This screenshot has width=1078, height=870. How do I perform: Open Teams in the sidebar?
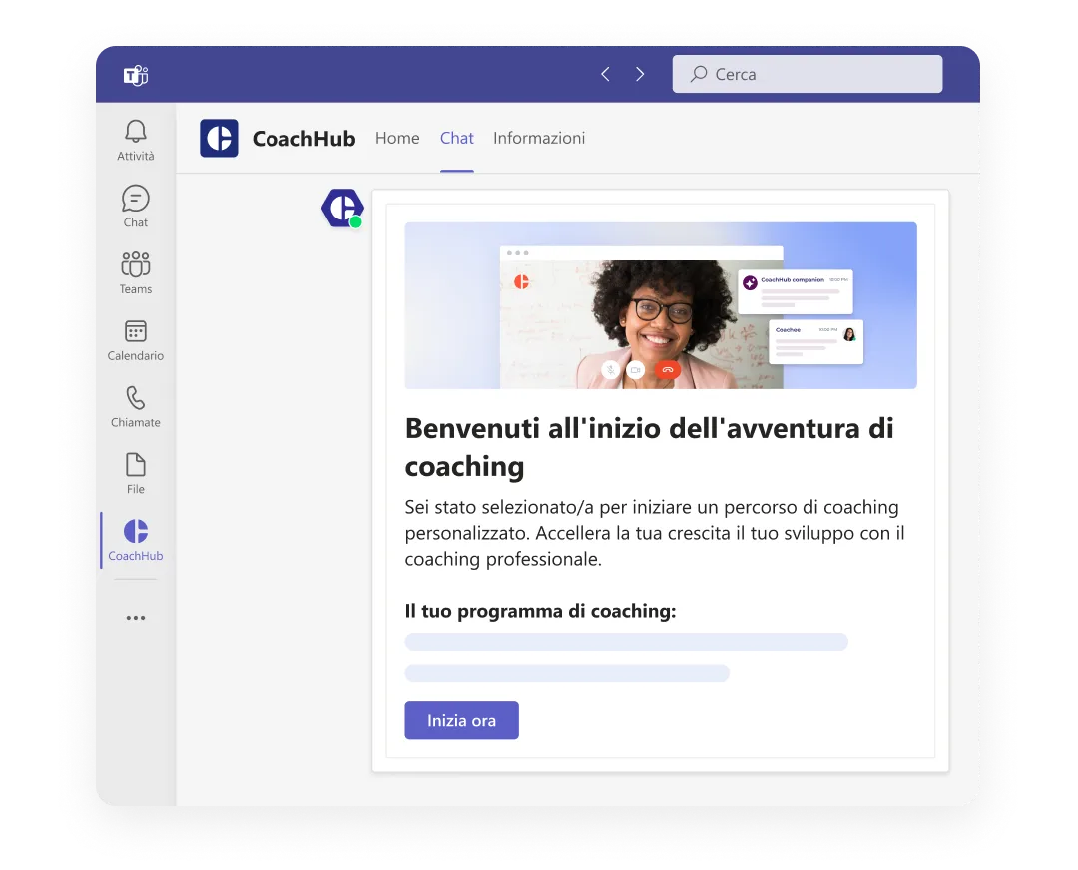136,272
